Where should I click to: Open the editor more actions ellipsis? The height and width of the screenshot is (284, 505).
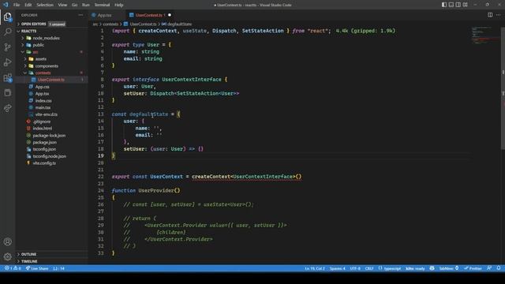coord(498,15)
